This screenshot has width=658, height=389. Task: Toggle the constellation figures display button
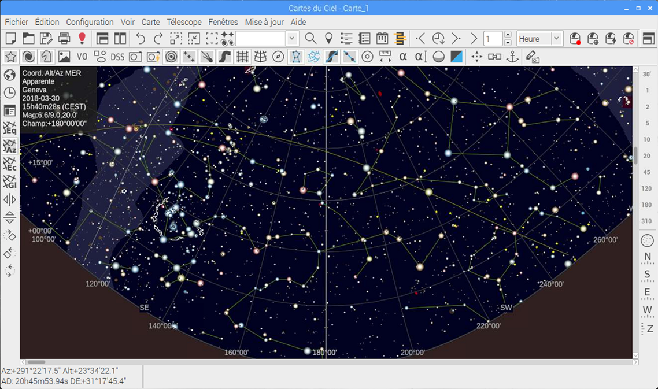point(296,57)
